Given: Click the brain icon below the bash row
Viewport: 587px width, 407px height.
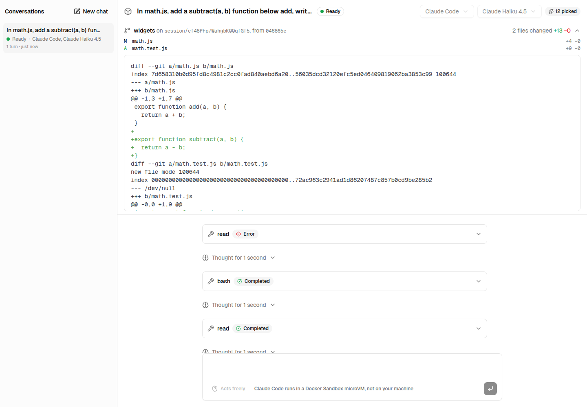Looking at the screenshot, I should click(205, 305).
